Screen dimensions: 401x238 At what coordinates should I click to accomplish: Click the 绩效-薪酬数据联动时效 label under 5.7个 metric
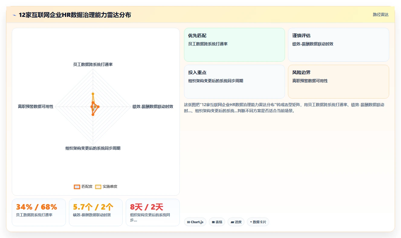(x=92, y=215)
